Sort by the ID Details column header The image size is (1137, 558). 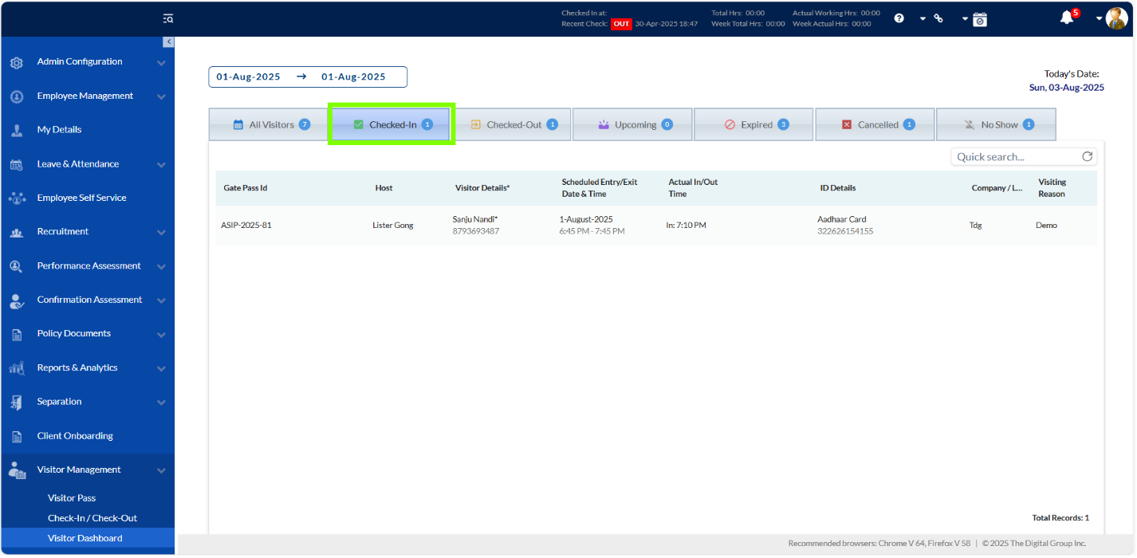click(x=838, y=188)
